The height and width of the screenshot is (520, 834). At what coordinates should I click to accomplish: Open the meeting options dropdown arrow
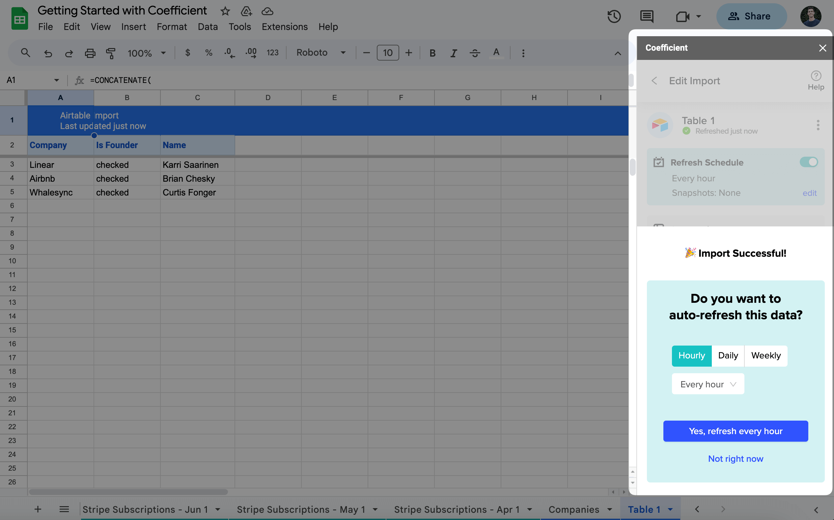tap(699, 16)
